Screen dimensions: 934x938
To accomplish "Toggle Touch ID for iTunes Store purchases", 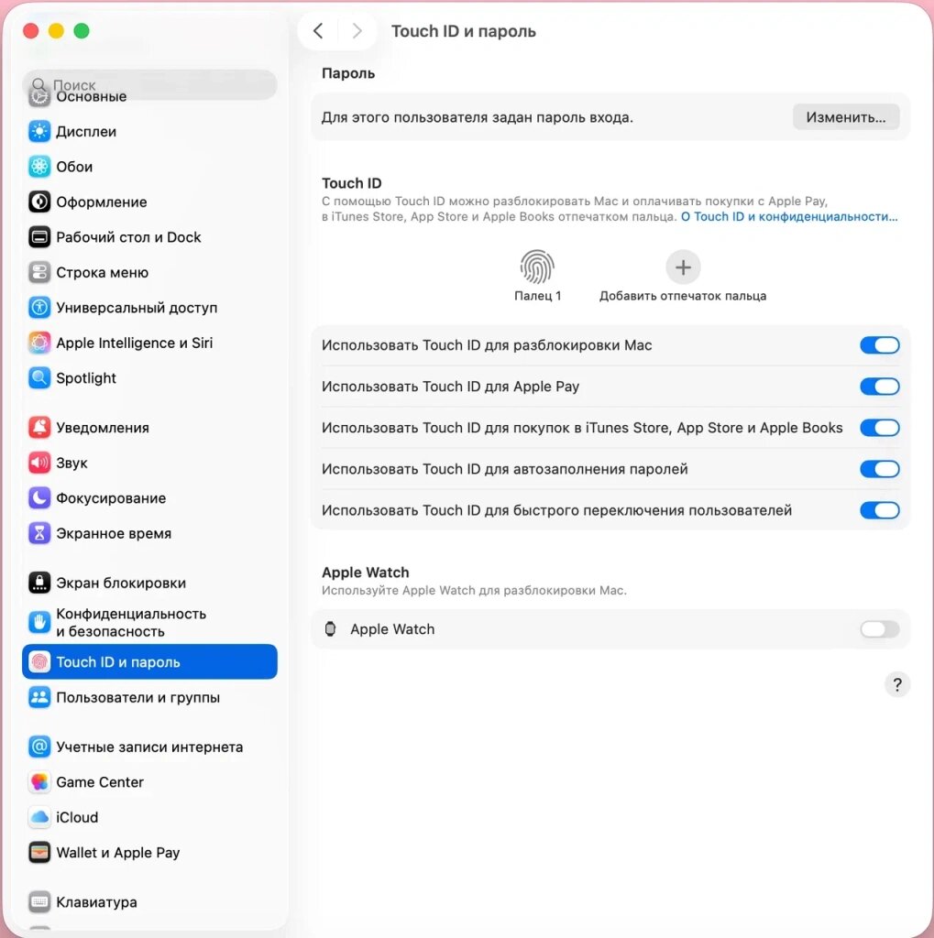I will tap(880, 428).
